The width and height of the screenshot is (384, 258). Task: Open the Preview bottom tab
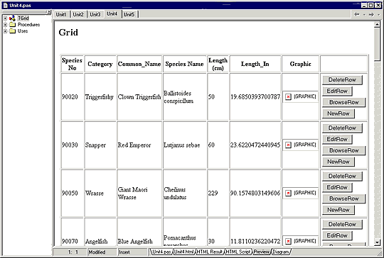(x=261, y=252)
